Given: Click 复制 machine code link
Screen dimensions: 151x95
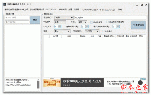Looking at the screenshot, I should point(120,10).
